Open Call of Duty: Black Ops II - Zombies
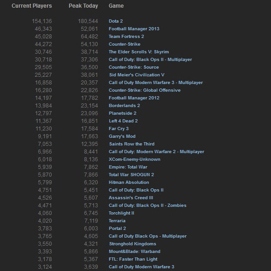This screenshot has width=271, height=271. pos(147,206)
